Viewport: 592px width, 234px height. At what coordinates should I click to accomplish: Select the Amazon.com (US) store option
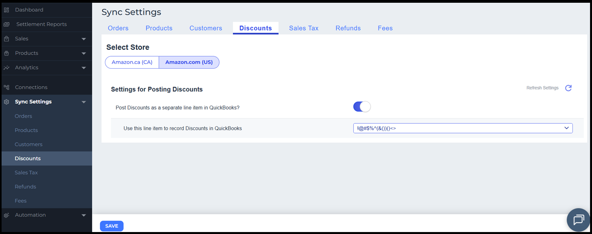[x=189, y=62]
